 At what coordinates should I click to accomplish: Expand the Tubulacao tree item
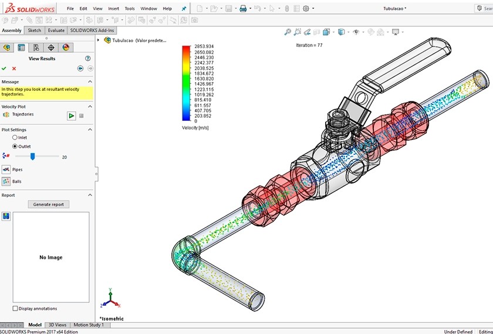coord(99,40)
